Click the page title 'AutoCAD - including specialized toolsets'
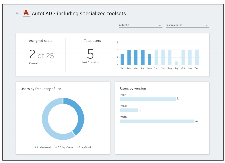Screen dimensions: 225x163 click(x=79, y=13)
